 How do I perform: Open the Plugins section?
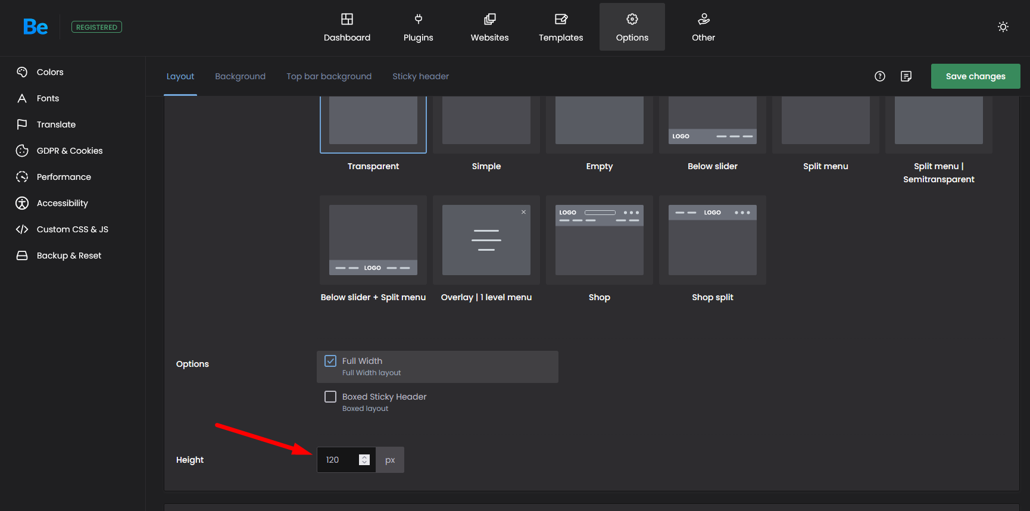coord(419,27)
